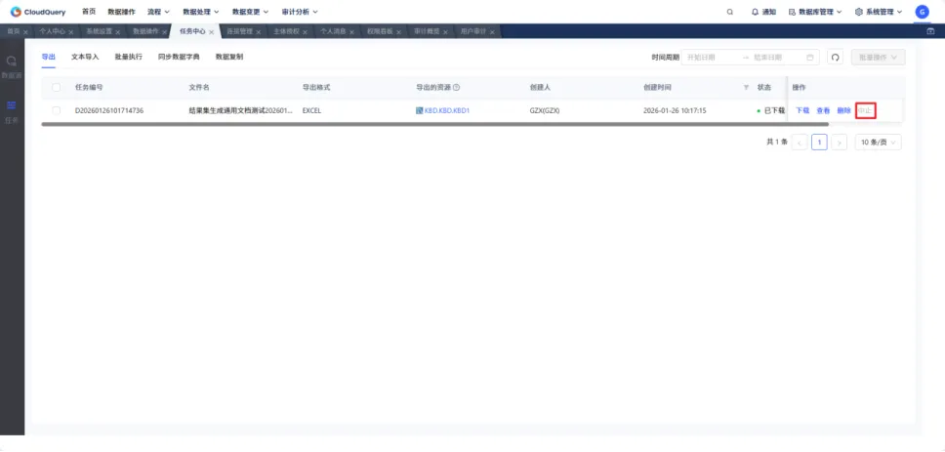Switch to the 审计概览 page tab
Viewport: 945px width, 452px height.
(427, 31)
